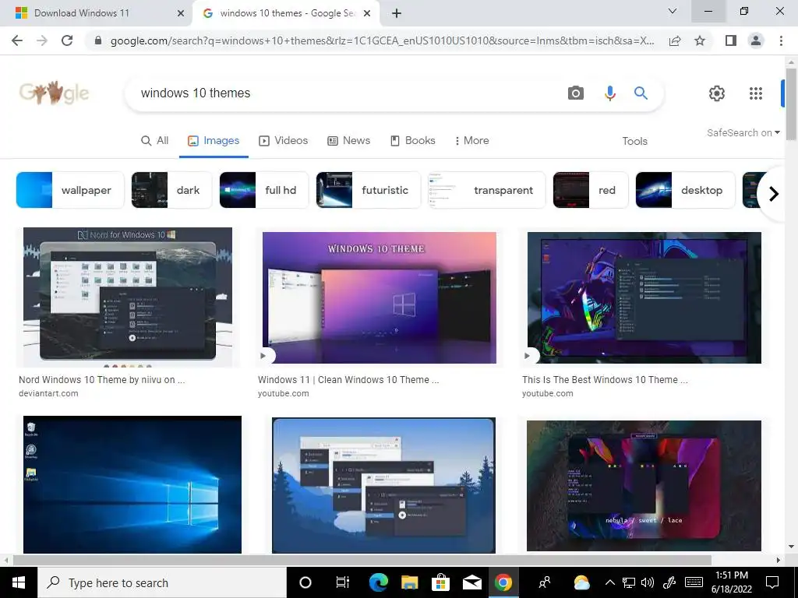Show more filter chips with right arrow
This screenshot has width=798, height=598.
click(773, 194)
